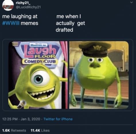Click Mike Wazowski's big eye
The height and width of the screenshot is (134, 136).
click(x=40, y=78)
